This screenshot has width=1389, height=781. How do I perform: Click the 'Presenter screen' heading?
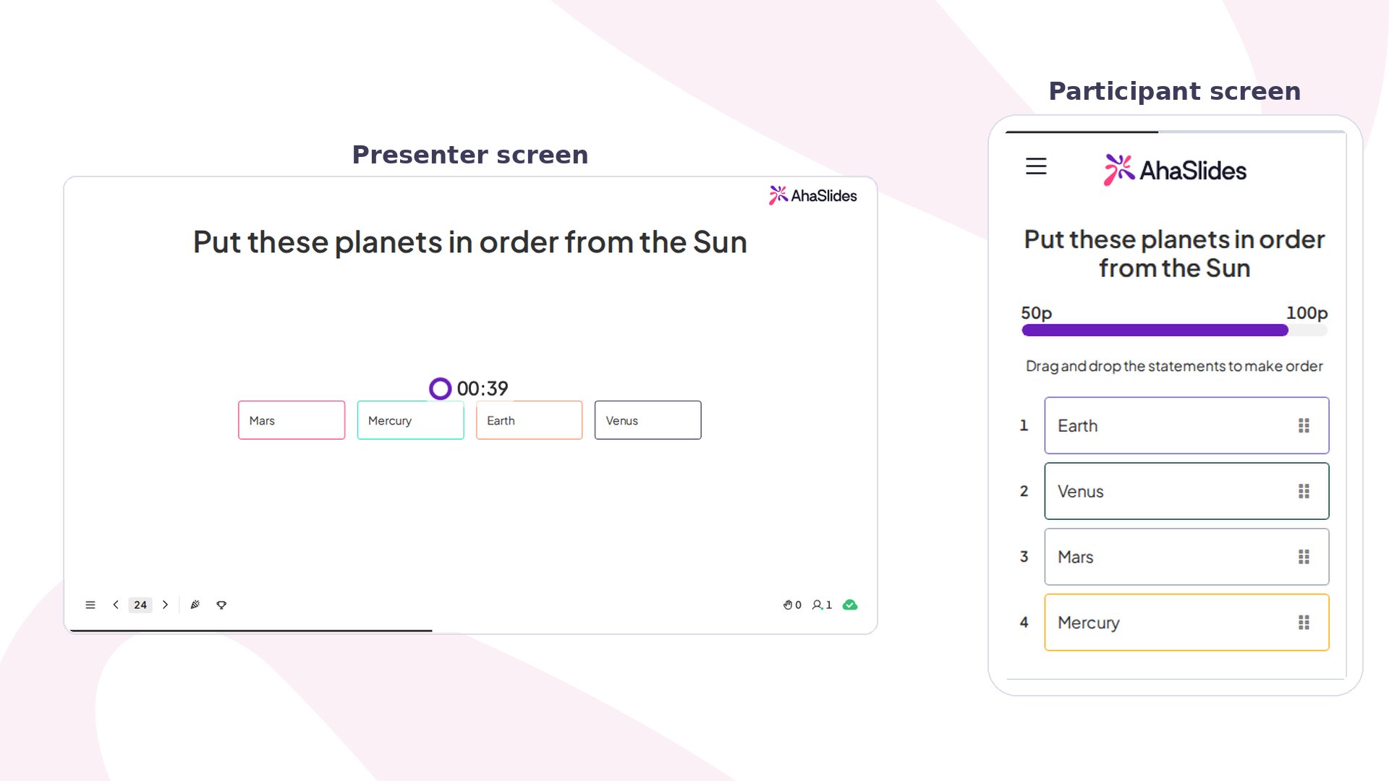coord(470,155)
